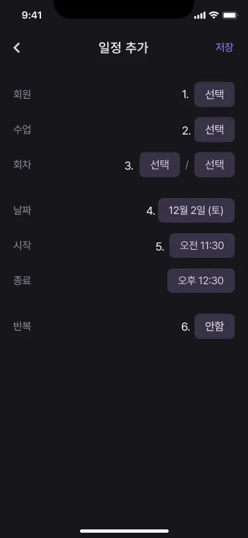Change the date 12월 2일 (토)
Screen dimensions: 248x538
[x=196, y=210]
